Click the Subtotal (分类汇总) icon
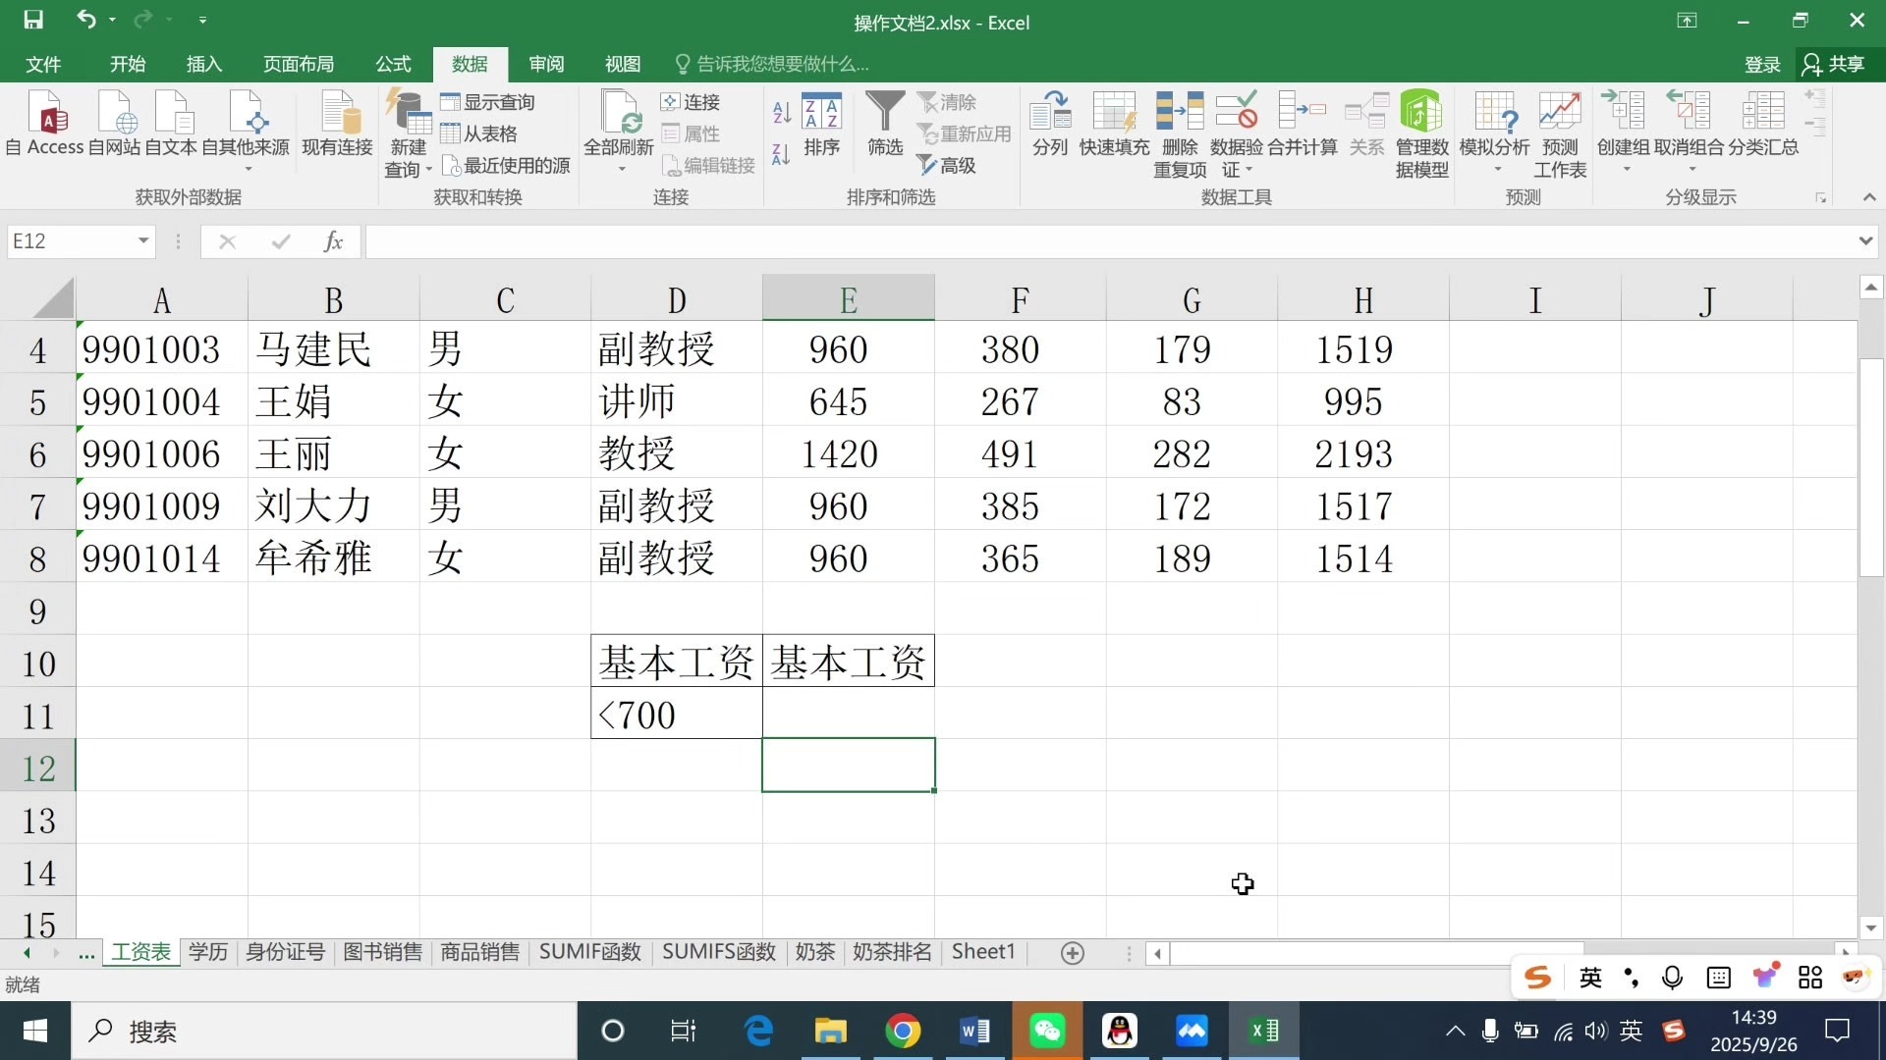The width and height of the screenshot is (1886, 1060). coord(1763,123)
